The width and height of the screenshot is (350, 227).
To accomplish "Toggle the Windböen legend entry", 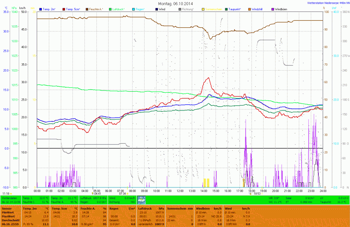I will pyautogui.click(x=281, y=9).
